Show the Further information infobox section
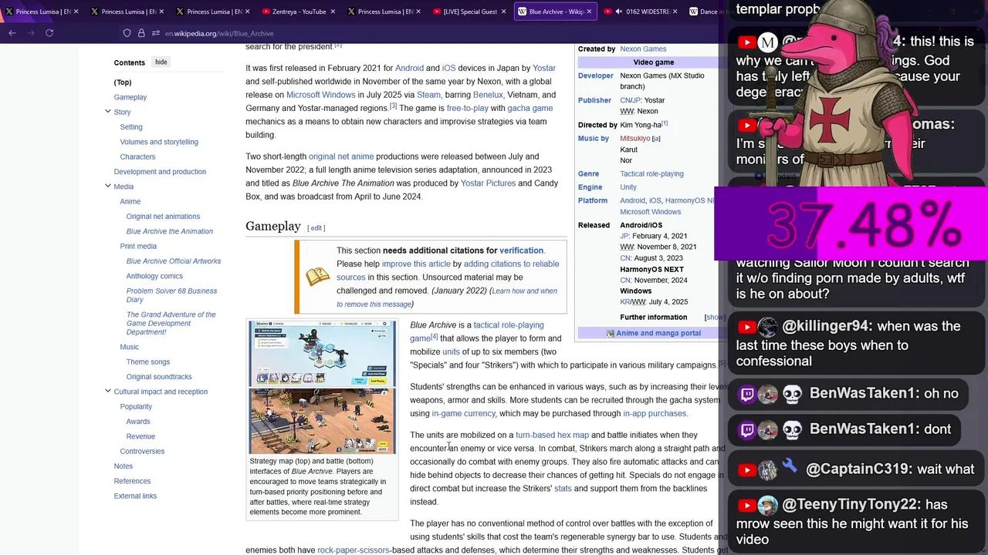Screen dimensions: 988x555 pos(715,318)
